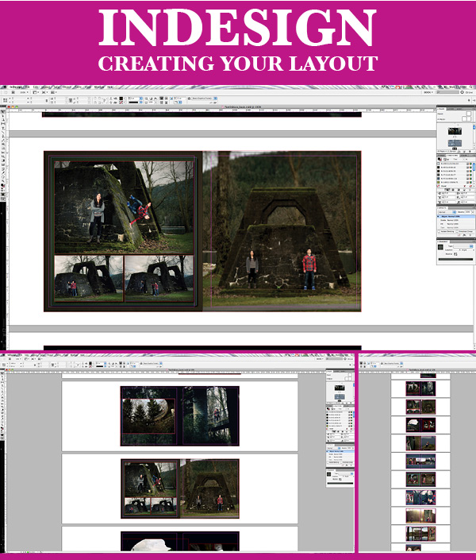This screenshot has width=476, height=560.
Task: Select the Gradient Swatch tool in top screenshot
Action: tap(2, 160)
